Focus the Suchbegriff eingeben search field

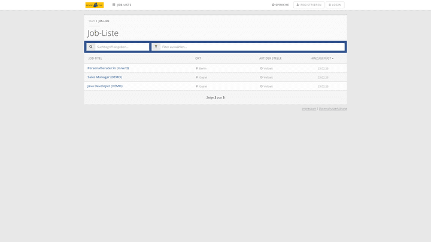coord(122,47)
